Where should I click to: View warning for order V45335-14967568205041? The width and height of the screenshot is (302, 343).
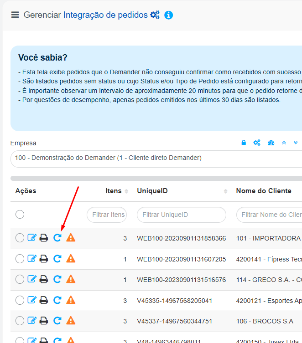pos(71,300)
